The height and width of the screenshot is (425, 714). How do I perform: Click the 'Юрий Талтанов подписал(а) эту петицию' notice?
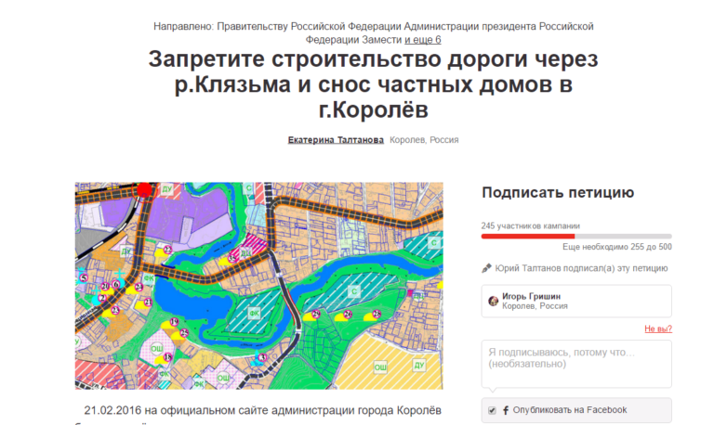(x=581, y=268)
